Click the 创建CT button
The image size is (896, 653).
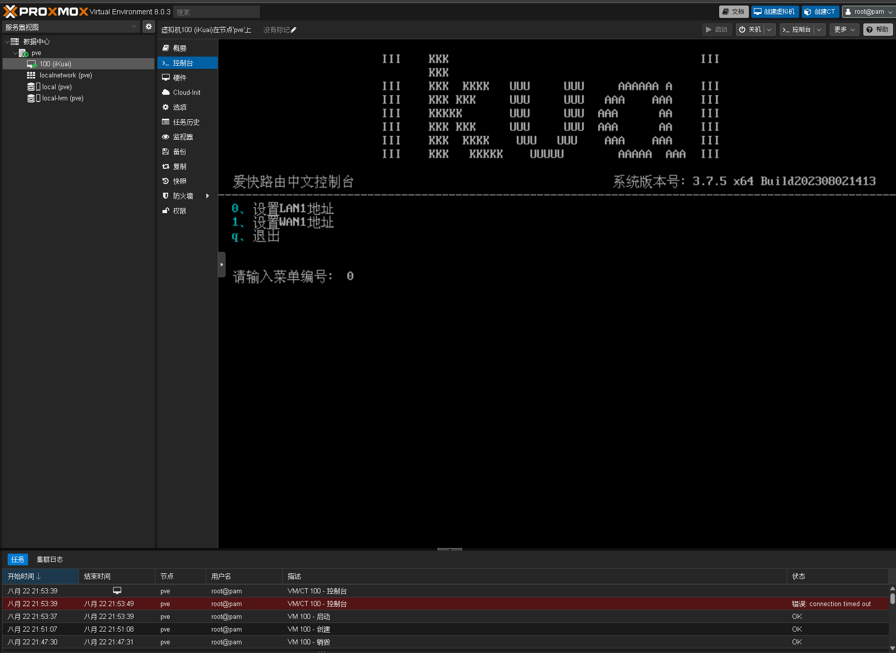pos(820,12)
